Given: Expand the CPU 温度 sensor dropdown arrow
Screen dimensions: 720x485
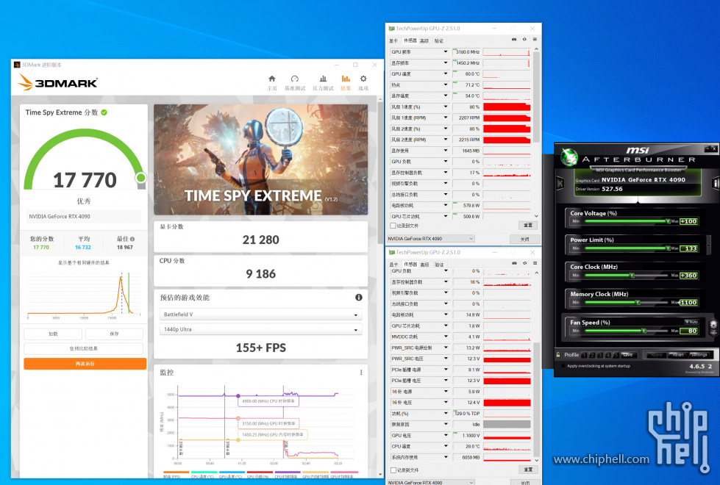Looking at the screenshot, I should (x=446, y=446).
